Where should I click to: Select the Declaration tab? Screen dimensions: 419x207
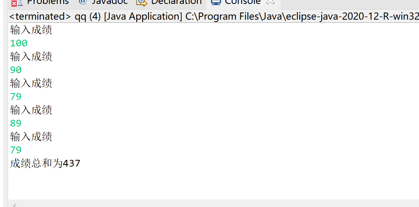click(x=176, y=2)
